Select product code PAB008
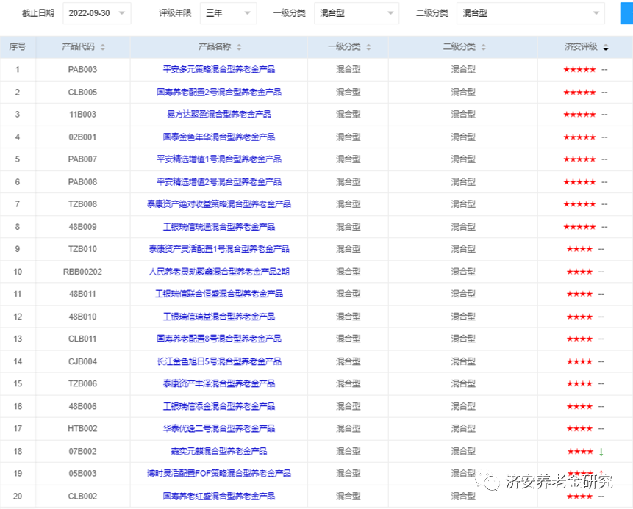The width and height of the screenshot is (633, 509). (x=82, y=182)
